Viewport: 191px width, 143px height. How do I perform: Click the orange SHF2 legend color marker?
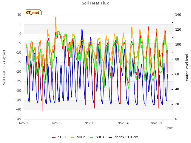click(73, 138)
